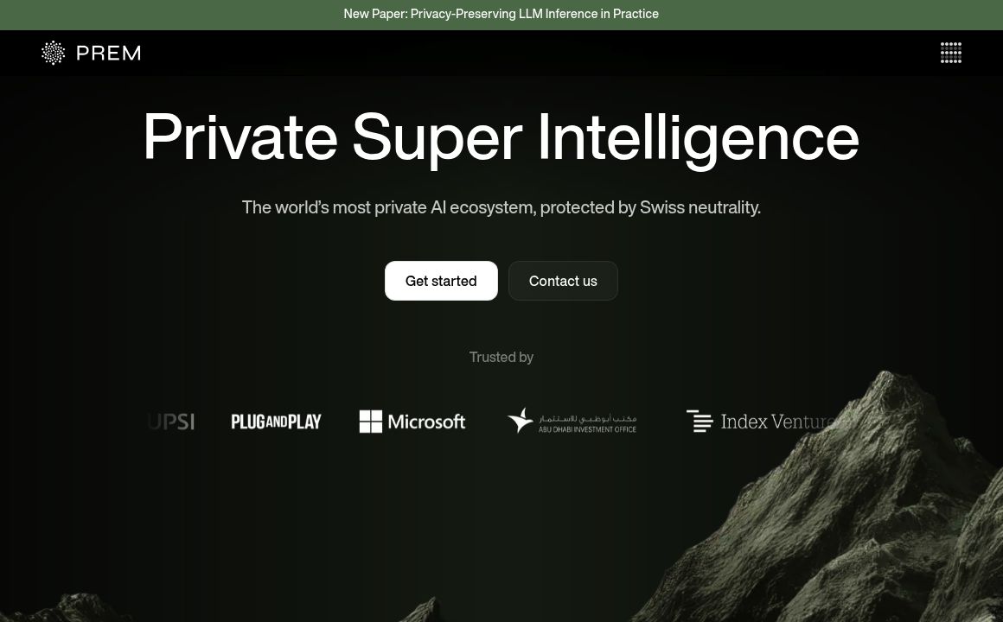This screenshot has width=1003, height=622.
Task: Click the Index Ventures stacked lines icon
Action: pyautogui.click(x=700, y=422)
